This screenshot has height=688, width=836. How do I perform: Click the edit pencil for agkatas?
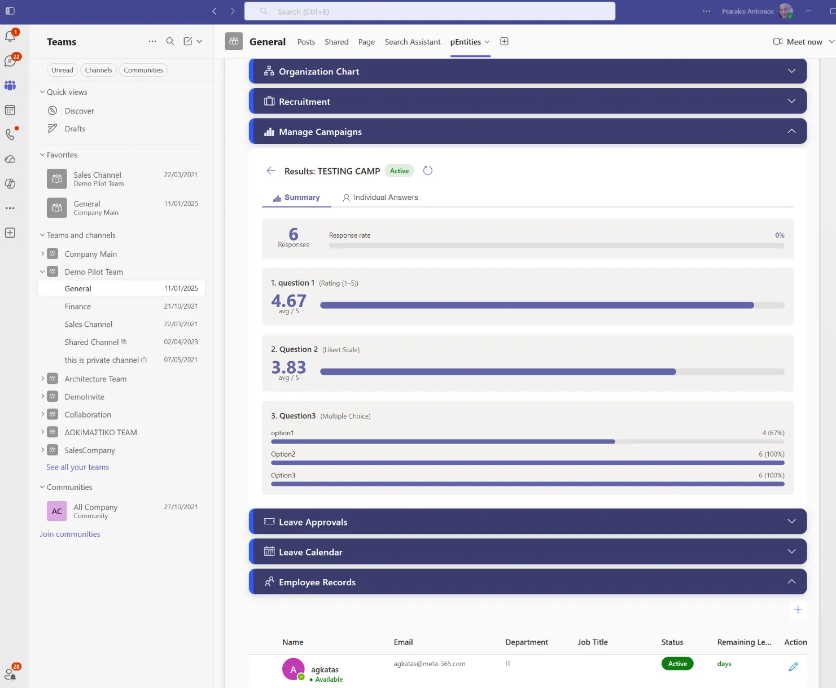[793, 667]
